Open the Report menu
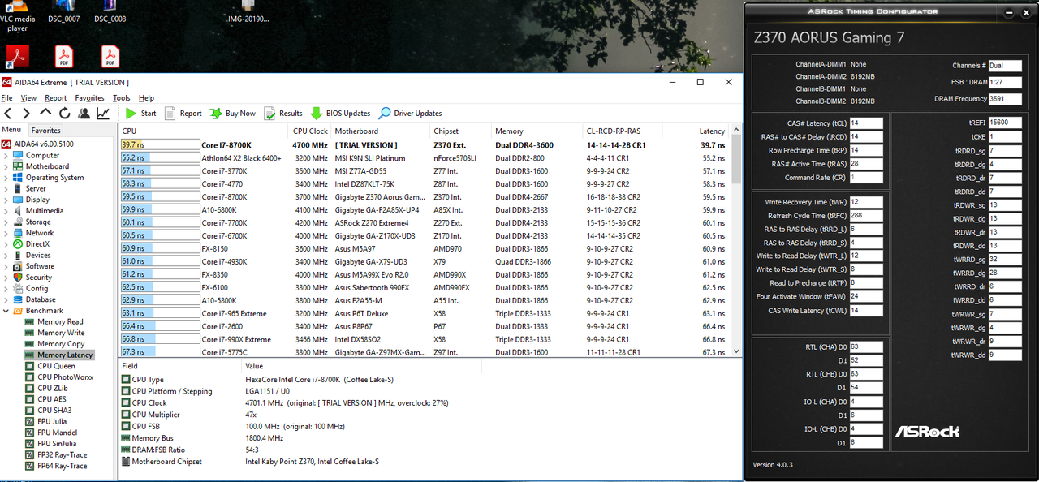 pos(56,98)
